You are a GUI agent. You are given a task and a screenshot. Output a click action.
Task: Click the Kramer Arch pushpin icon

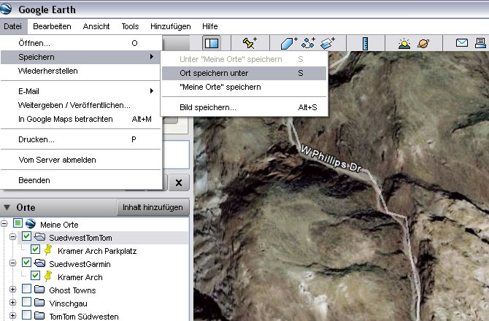48,276
